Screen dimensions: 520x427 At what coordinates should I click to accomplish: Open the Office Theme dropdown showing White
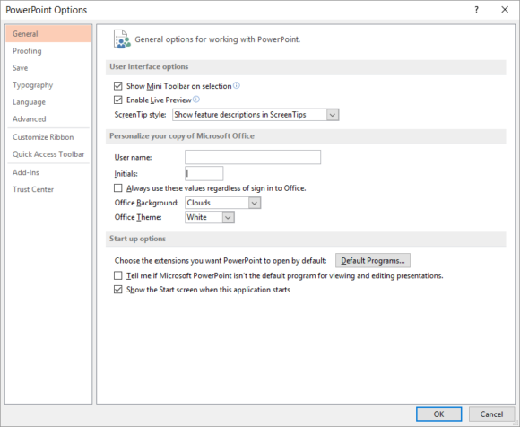[210, 217]
